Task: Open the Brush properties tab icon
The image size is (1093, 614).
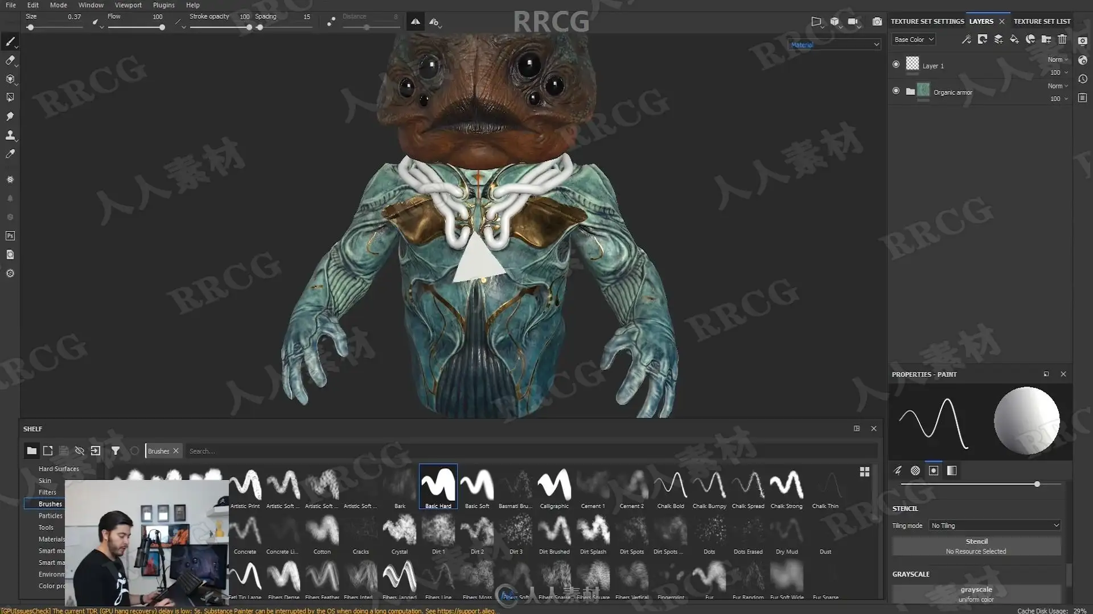Action: coord(898,471)
